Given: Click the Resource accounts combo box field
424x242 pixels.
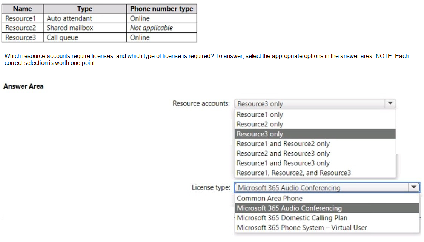Looking at the screenshot, I should coord(309,104).
